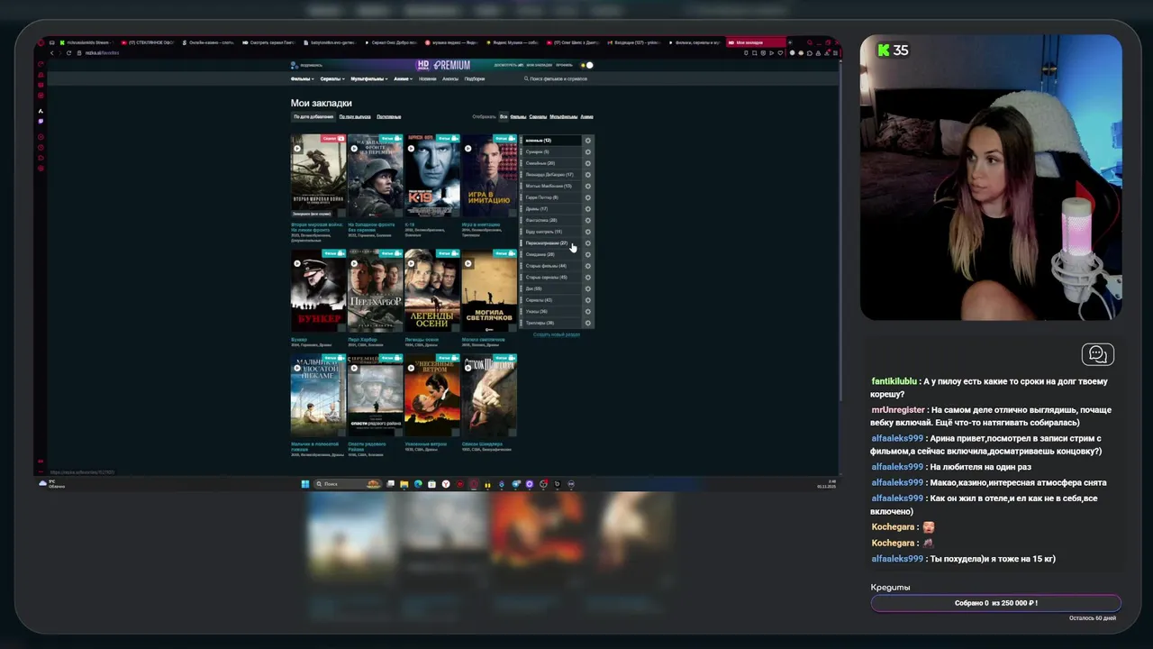Click gear icon beside Ужасы folder
The height and width of the screenshot is (649, 1153).
(x=587, y=311)
